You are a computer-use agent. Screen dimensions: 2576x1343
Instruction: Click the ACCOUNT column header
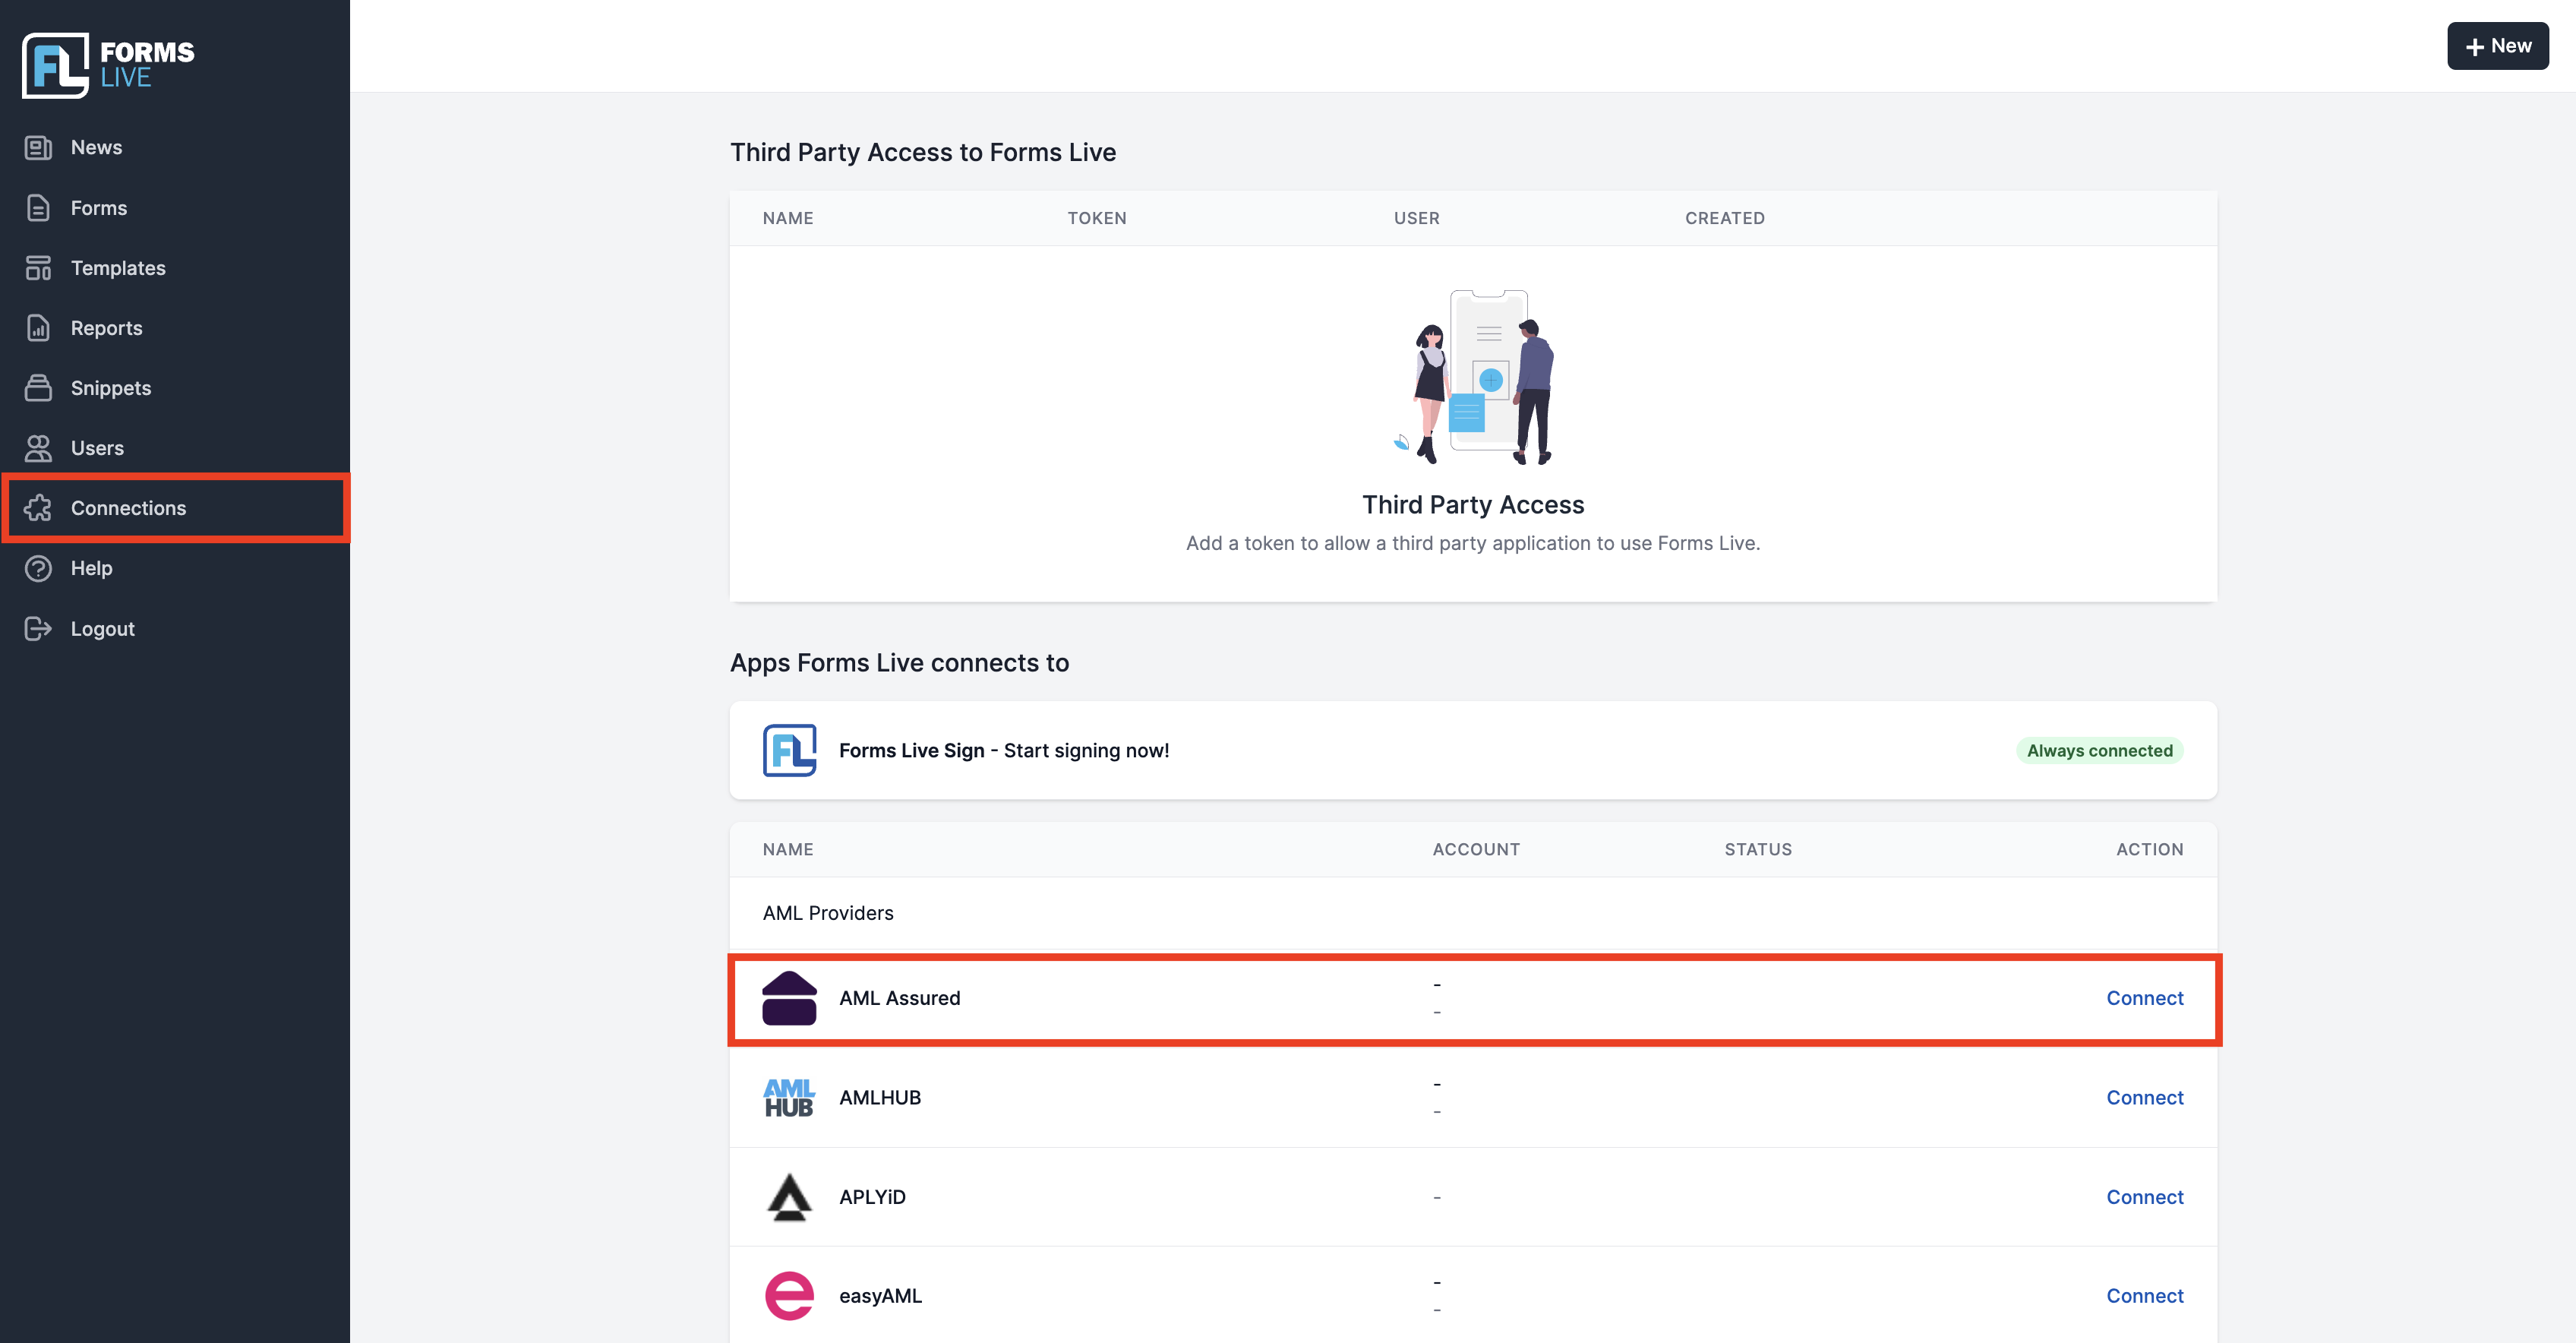pos(1475,849)
